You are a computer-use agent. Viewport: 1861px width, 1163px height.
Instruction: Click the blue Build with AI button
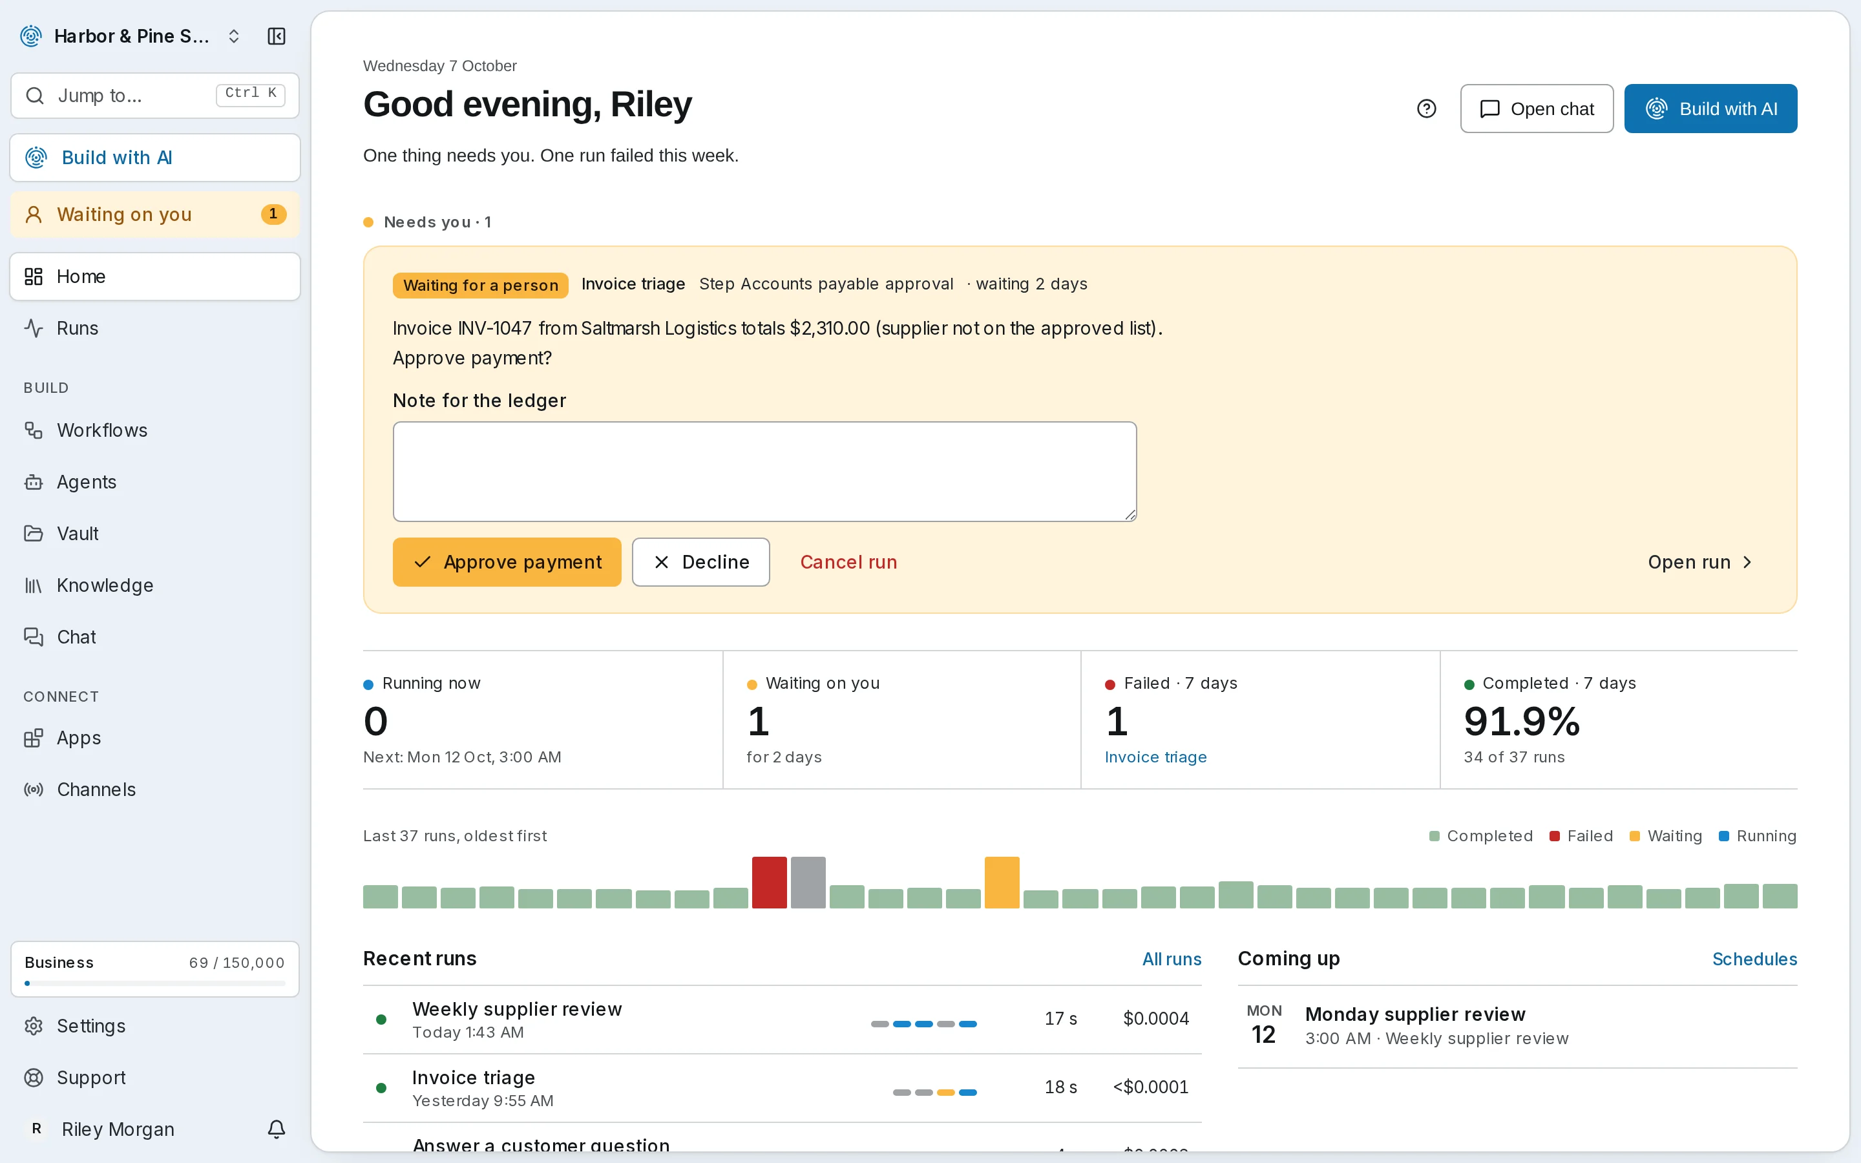pos(1710,109)
